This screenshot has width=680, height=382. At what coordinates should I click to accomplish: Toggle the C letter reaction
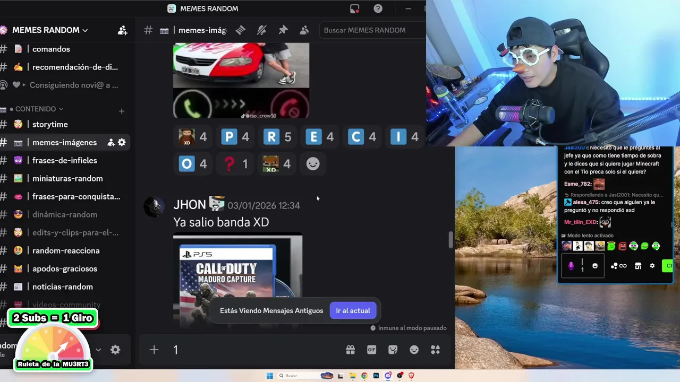pos(362,137)
